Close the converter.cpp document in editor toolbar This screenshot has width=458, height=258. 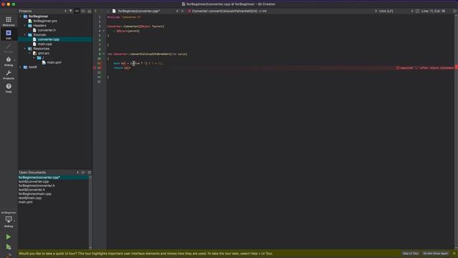(x=182, y=11)
